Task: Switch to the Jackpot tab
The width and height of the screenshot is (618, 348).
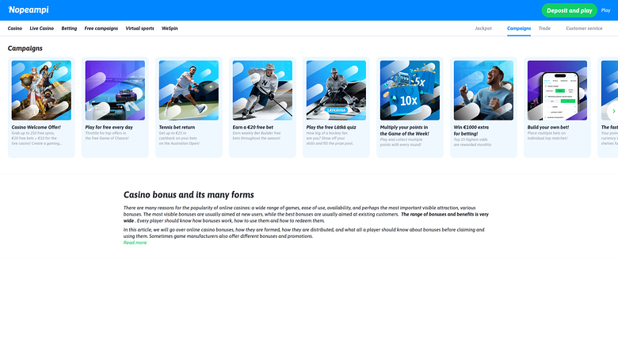Action: tap(483, 29)
